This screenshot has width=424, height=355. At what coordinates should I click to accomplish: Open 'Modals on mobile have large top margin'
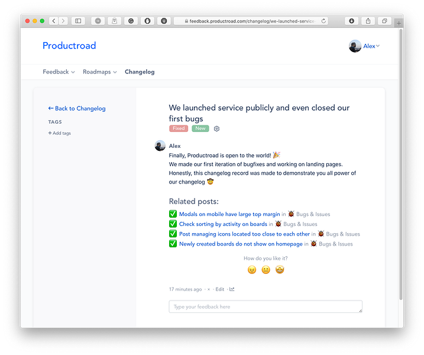[229, 214]
